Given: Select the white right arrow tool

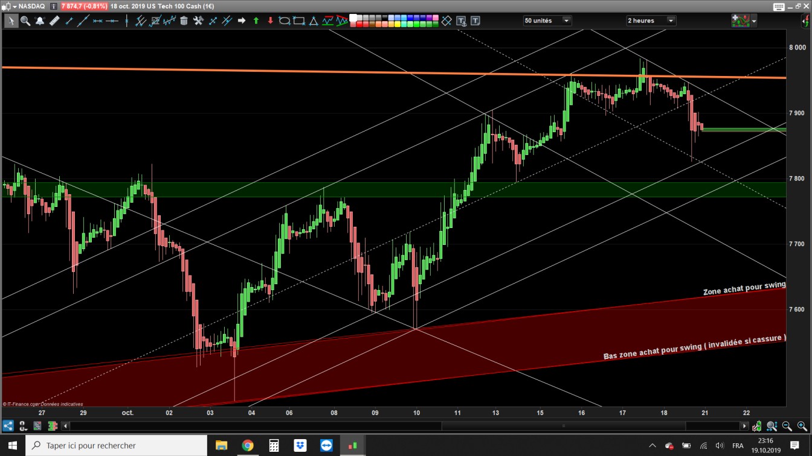Looking at the screenshot, I should (242, 21).
